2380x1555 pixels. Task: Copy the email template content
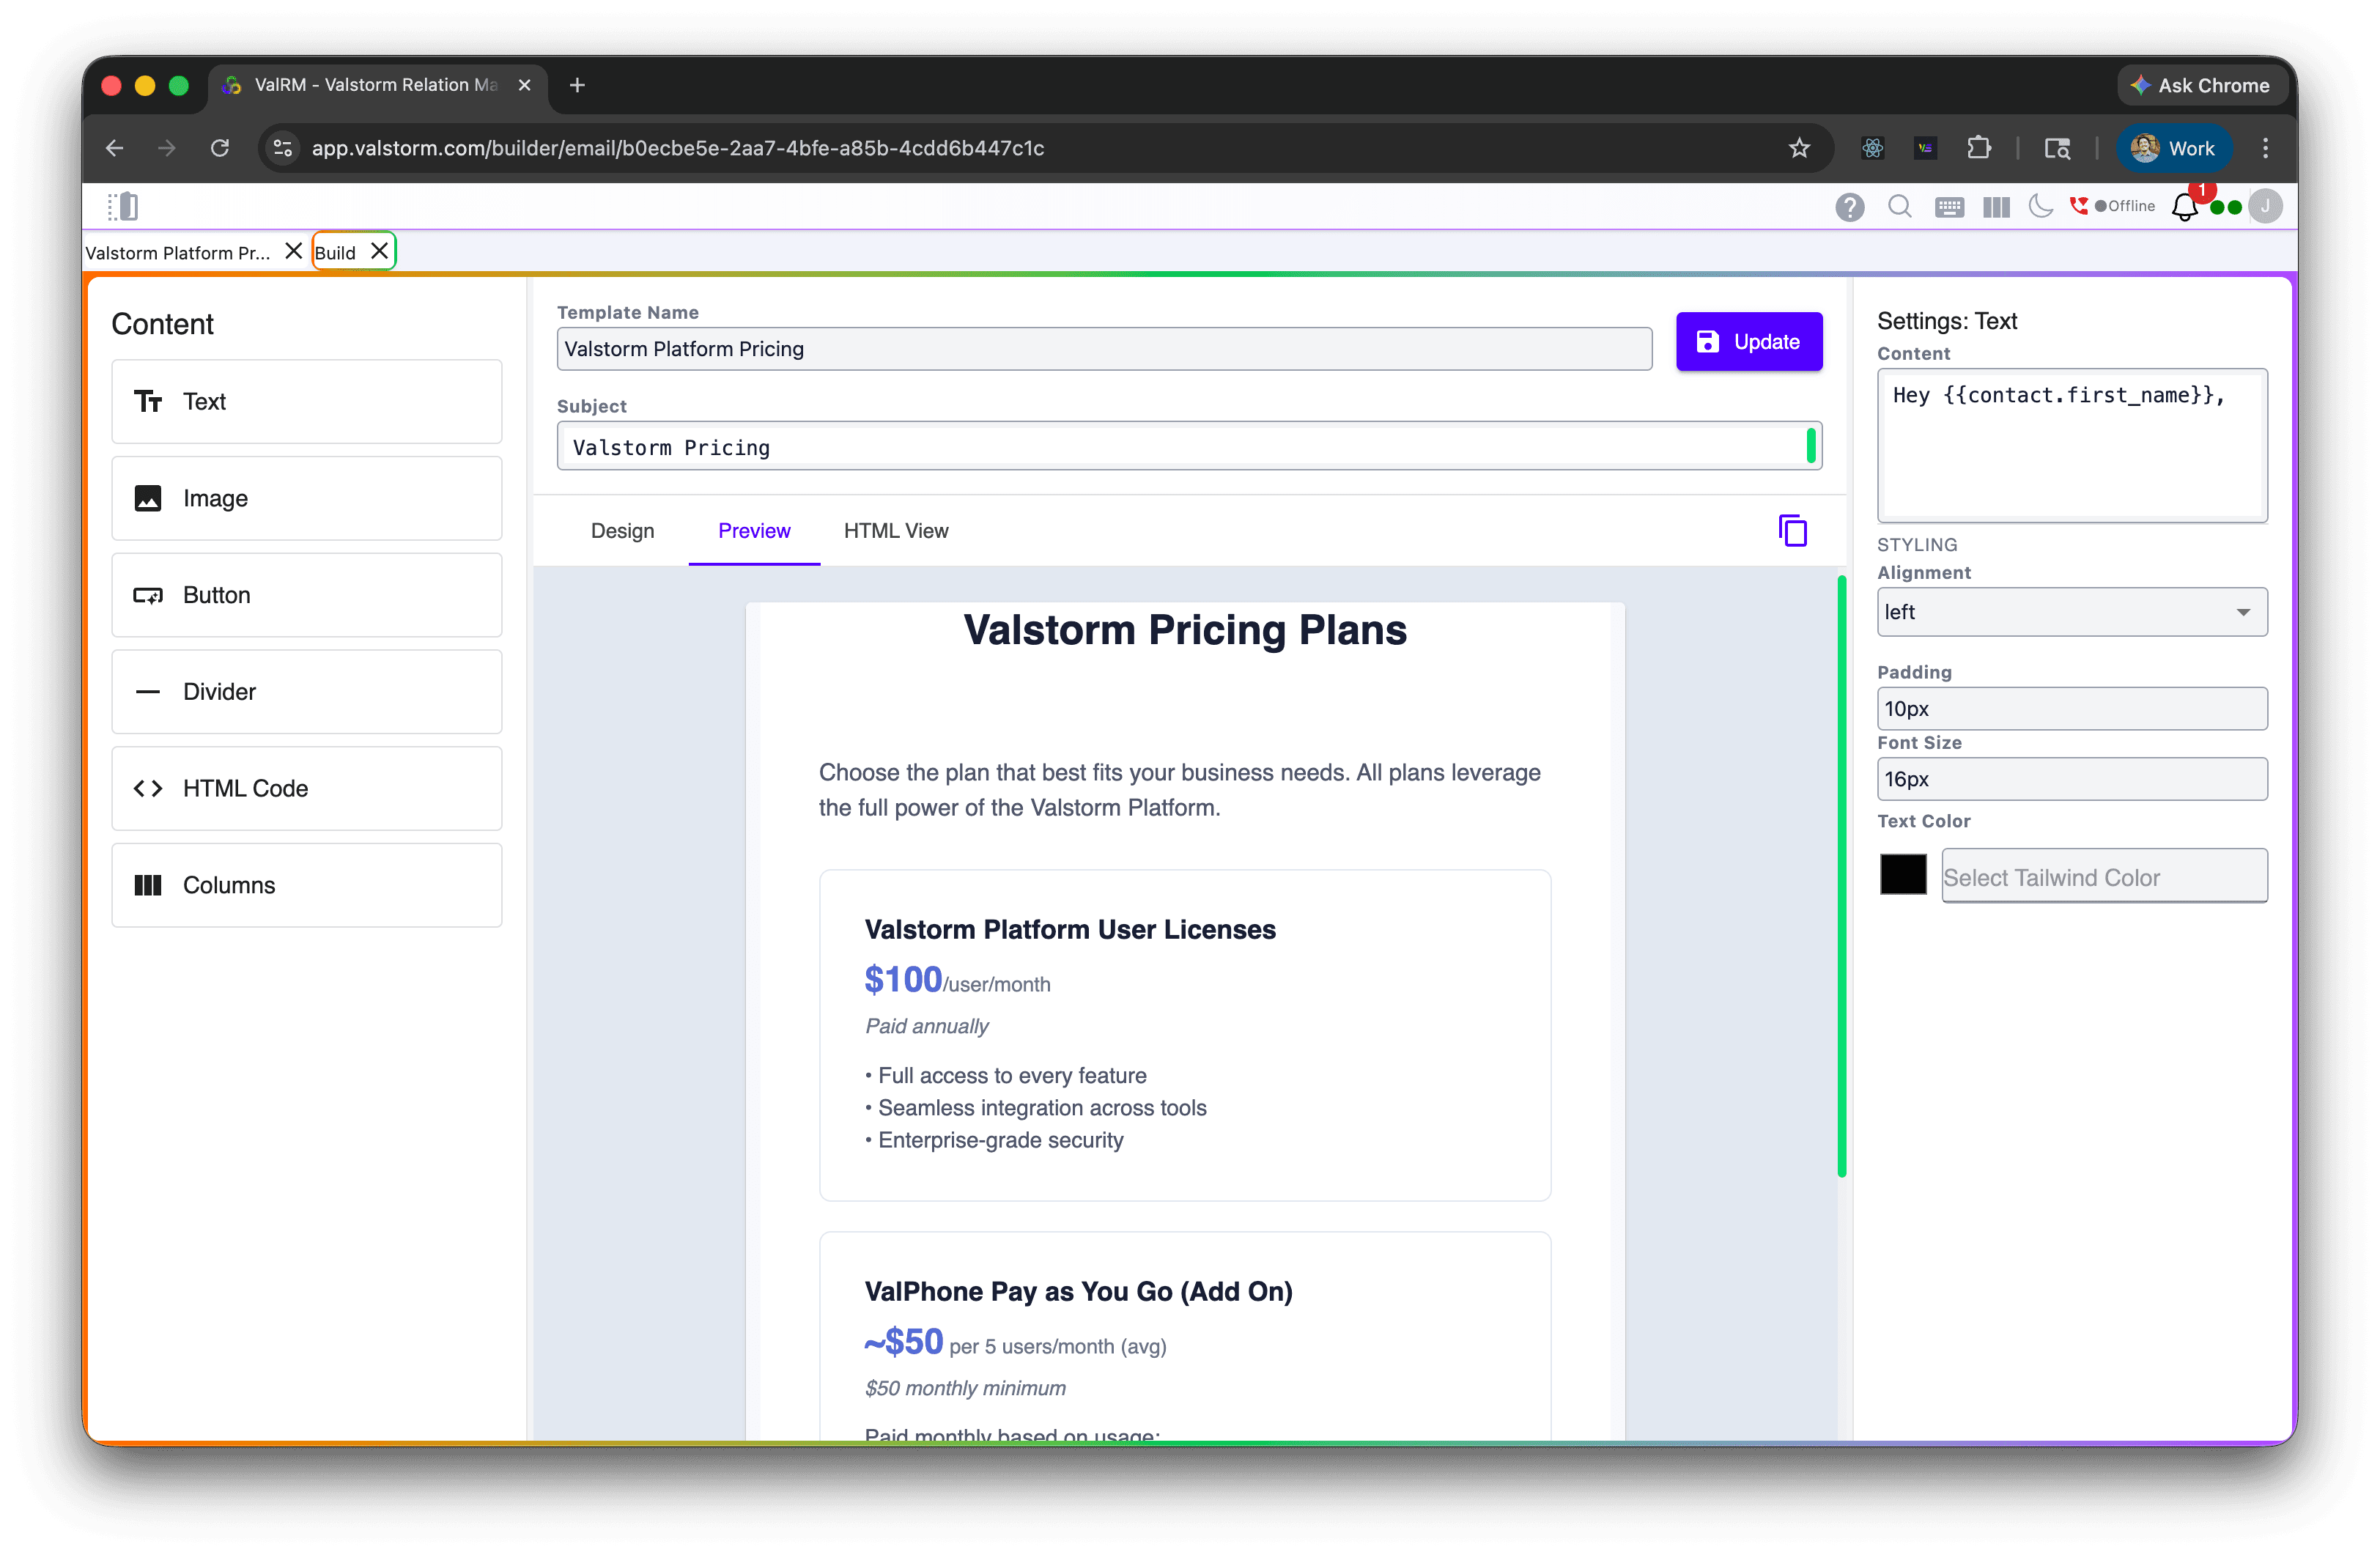pyautogui.click(x=1793, y=530)
